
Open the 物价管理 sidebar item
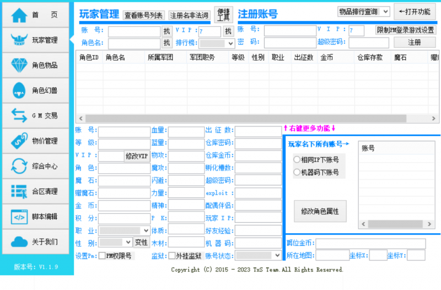point(35,141)
